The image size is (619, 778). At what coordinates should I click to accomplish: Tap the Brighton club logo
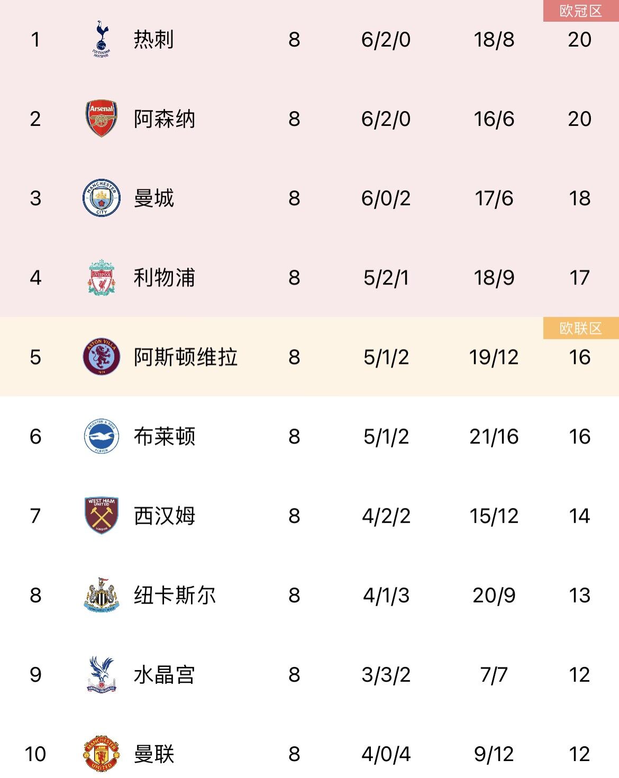pos(101,436)
